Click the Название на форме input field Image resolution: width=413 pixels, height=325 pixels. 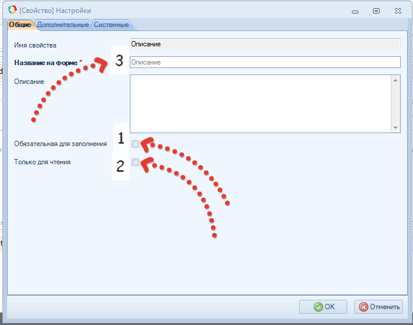[x=264, y=62]
